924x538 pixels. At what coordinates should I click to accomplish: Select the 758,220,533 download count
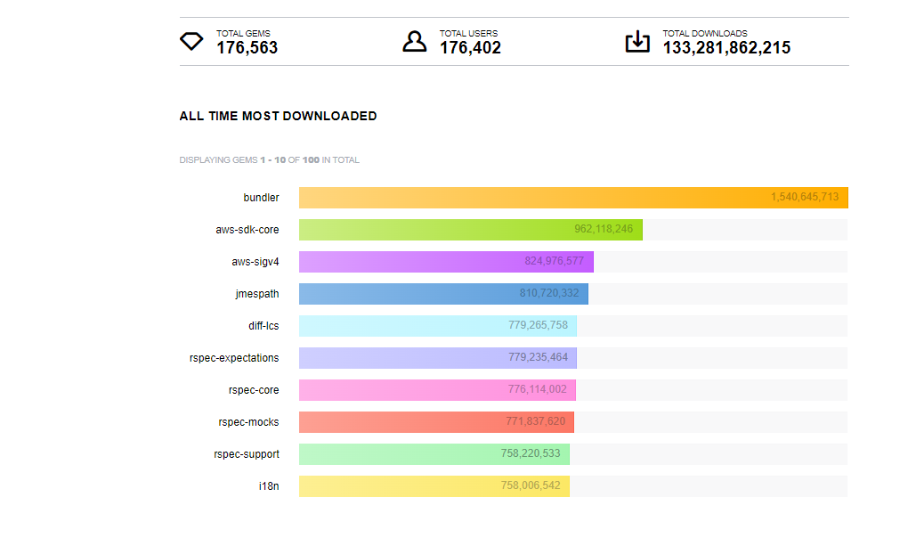coord(531,453)
